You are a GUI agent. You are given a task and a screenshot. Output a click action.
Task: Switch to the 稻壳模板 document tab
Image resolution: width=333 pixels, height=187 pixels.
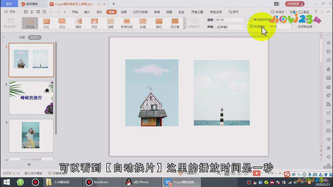point(32,4)
